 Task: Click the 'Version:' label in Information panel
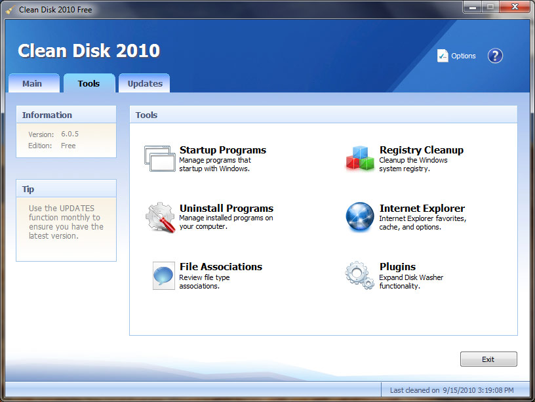41,134
